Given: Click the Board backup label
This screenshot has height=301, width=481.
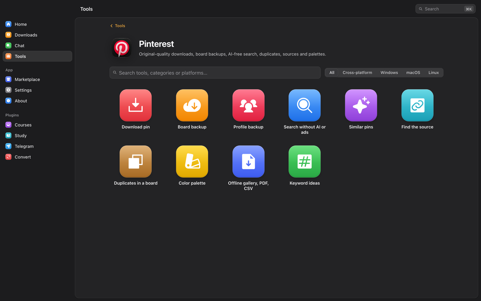Looking at the screenshot, I should click(192, 127).
